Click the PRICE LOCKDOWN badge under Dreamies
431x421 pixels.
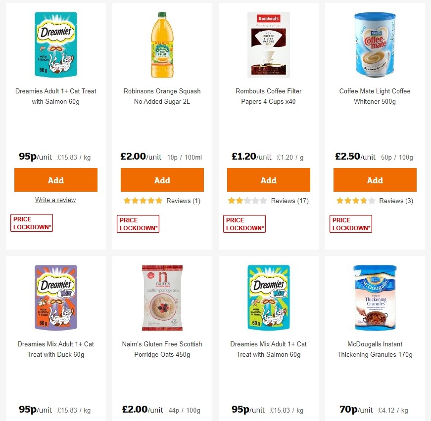pos(31,223)
